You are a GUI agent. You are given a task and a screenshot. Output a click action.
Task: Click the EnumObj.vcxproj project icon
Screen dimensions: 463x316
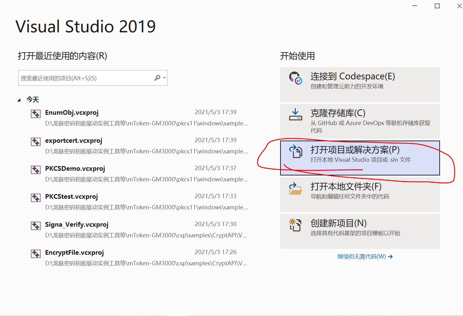click(x=36, y=114)
